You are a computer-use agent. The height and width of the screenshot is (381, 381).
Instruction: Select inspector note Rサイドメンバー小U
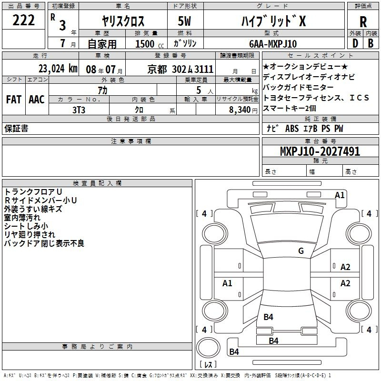40,201
